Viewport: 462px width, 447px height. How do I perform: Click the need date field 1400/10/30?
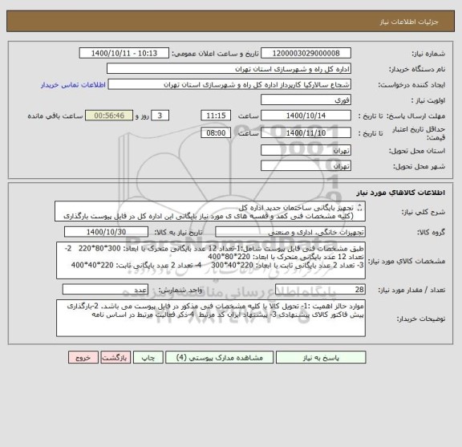106,232
